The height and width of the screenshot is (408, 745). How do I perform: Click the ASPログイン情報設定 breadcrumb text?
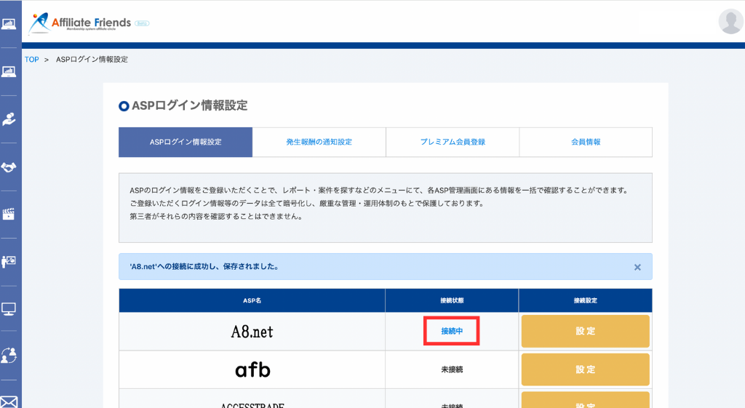pos(92,60)
